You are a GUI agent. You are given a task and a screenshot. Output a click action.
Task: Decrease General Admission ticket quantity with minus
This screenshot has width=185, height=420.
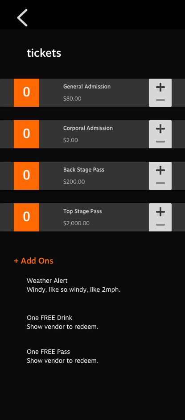[x=160, y=100]
